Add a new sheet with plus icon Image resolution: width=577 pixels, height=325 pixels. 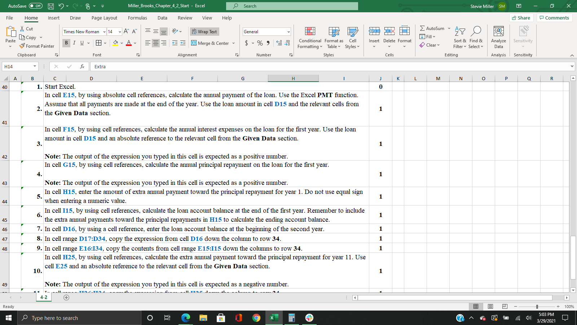pos(66,298)
